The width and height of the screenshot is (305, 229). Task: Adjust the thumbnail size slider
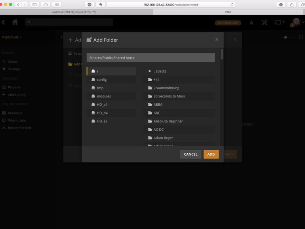click(x=285, y=37)
